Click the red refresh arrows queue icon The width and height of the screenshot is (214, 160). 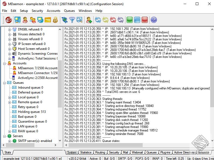(x=113, y=20)
